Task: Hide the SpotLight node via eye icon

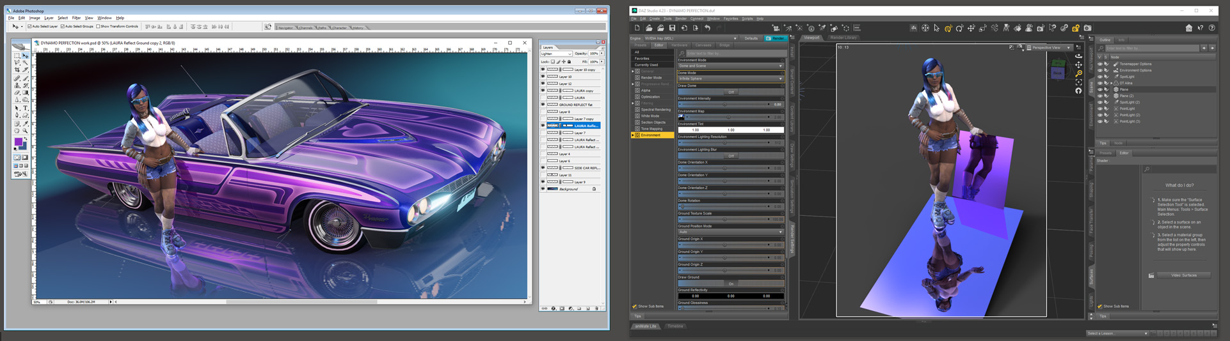Action: (x=1100, y=77)
